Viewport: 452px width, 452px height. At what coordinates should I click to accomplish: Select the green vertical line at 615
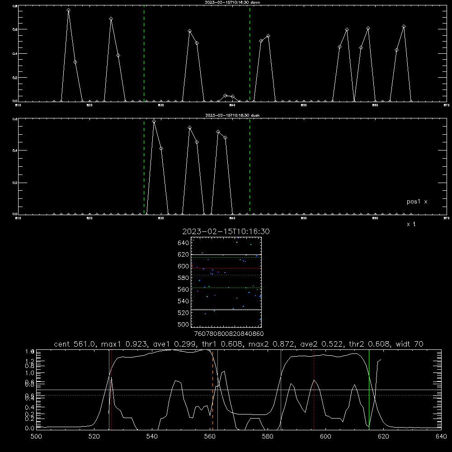point(369,390)
